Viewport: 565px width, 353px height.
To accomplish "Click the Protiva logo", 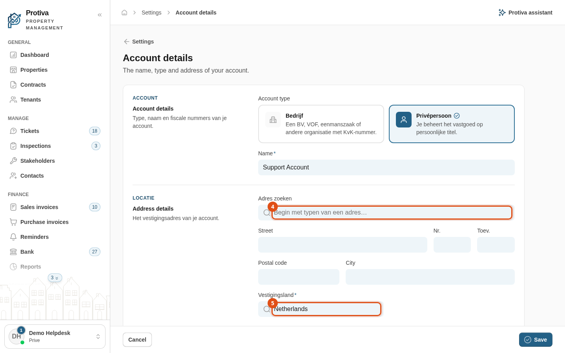I will point(15,20).
